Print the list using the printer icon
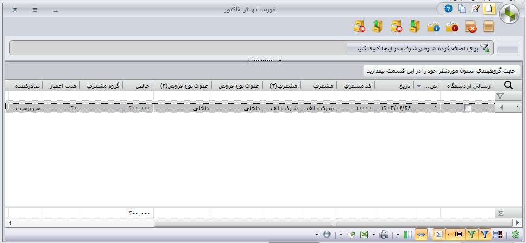 pos(384,234)
